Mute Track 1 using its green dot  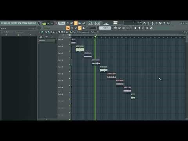(x=70, y=44)
